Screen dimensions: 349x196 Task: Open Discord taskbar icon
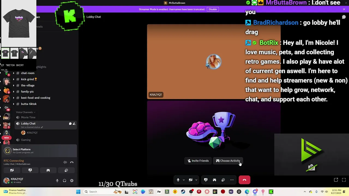(255, 192)
